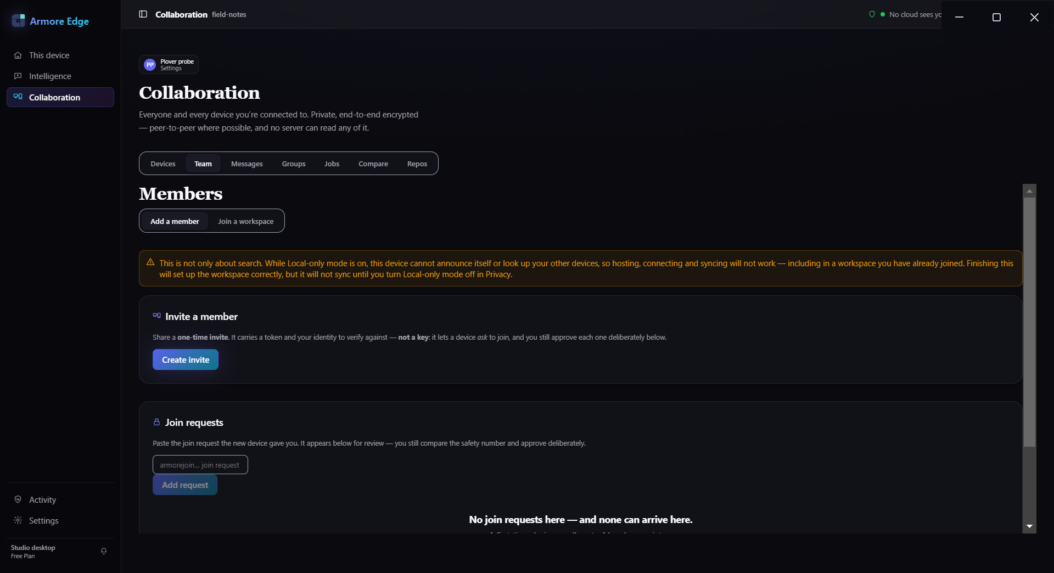The image size is (1054, 573).
Task: Open the Repos tab
Action: pyautogui.click(x=417, y=164)
